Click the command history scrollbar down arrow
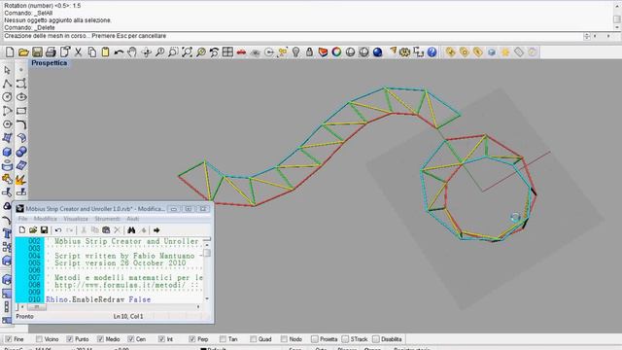Screen dimensions: 622x350 [x=617, y=27]
